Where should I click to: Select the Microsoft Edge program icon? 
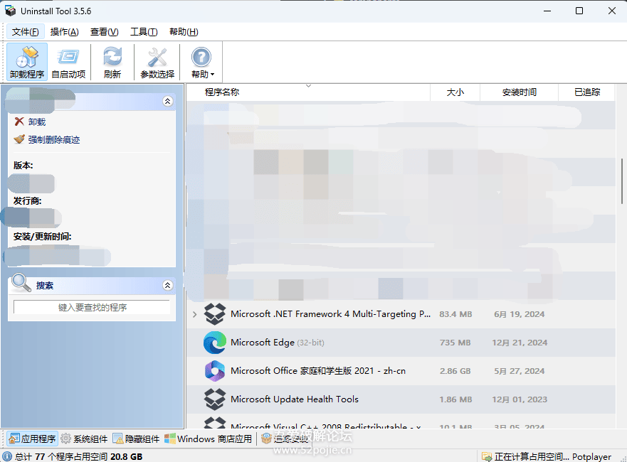[x=215, y=343]
